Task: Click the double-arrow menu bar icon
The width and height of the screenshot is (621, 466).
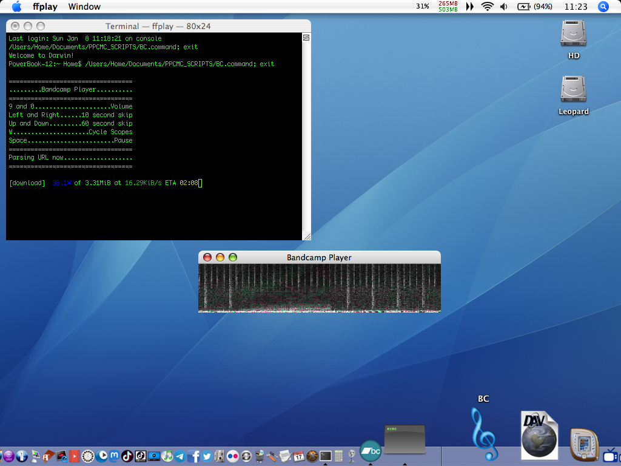Action: pyautogui.click(x=470, y=6)
